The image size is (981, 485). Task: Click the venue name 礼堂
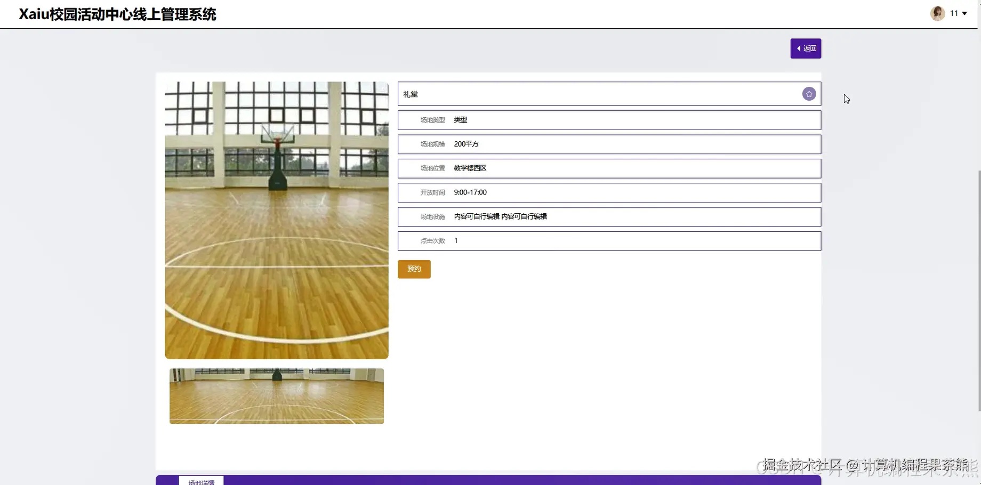[x=411, y=94]
